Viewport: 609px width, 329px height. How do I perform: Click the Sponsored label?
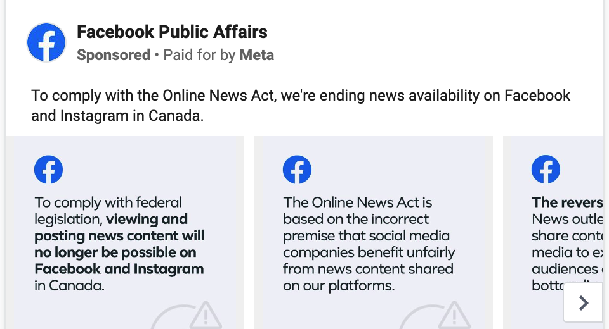tap(114, 55)
